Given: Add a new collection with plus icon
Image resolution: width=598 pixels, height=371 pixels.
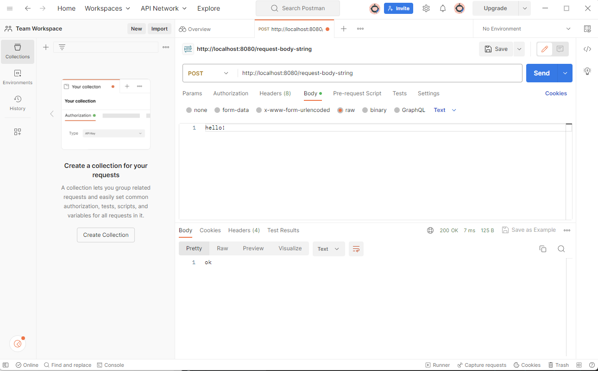Looking at the screenshot, I should [x=46, y=47].
